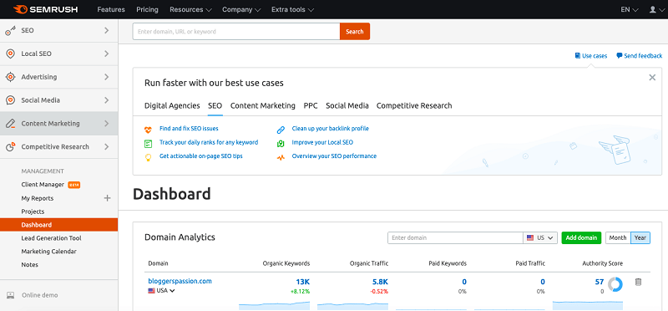The width and height of the screenshot is (668, 311).
Task: Open Improve your Local SEO link
Action: pyautogui.click(x=322, y=142)
